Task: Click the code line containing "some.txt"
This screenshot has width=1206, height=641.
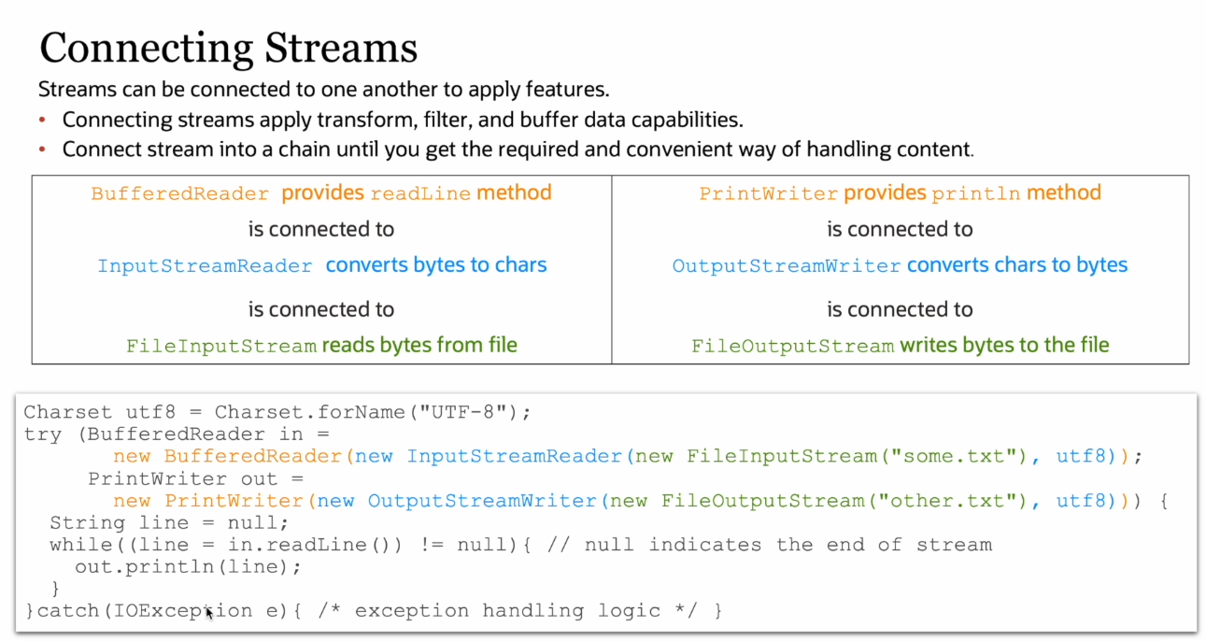Action: pos(628,456)
